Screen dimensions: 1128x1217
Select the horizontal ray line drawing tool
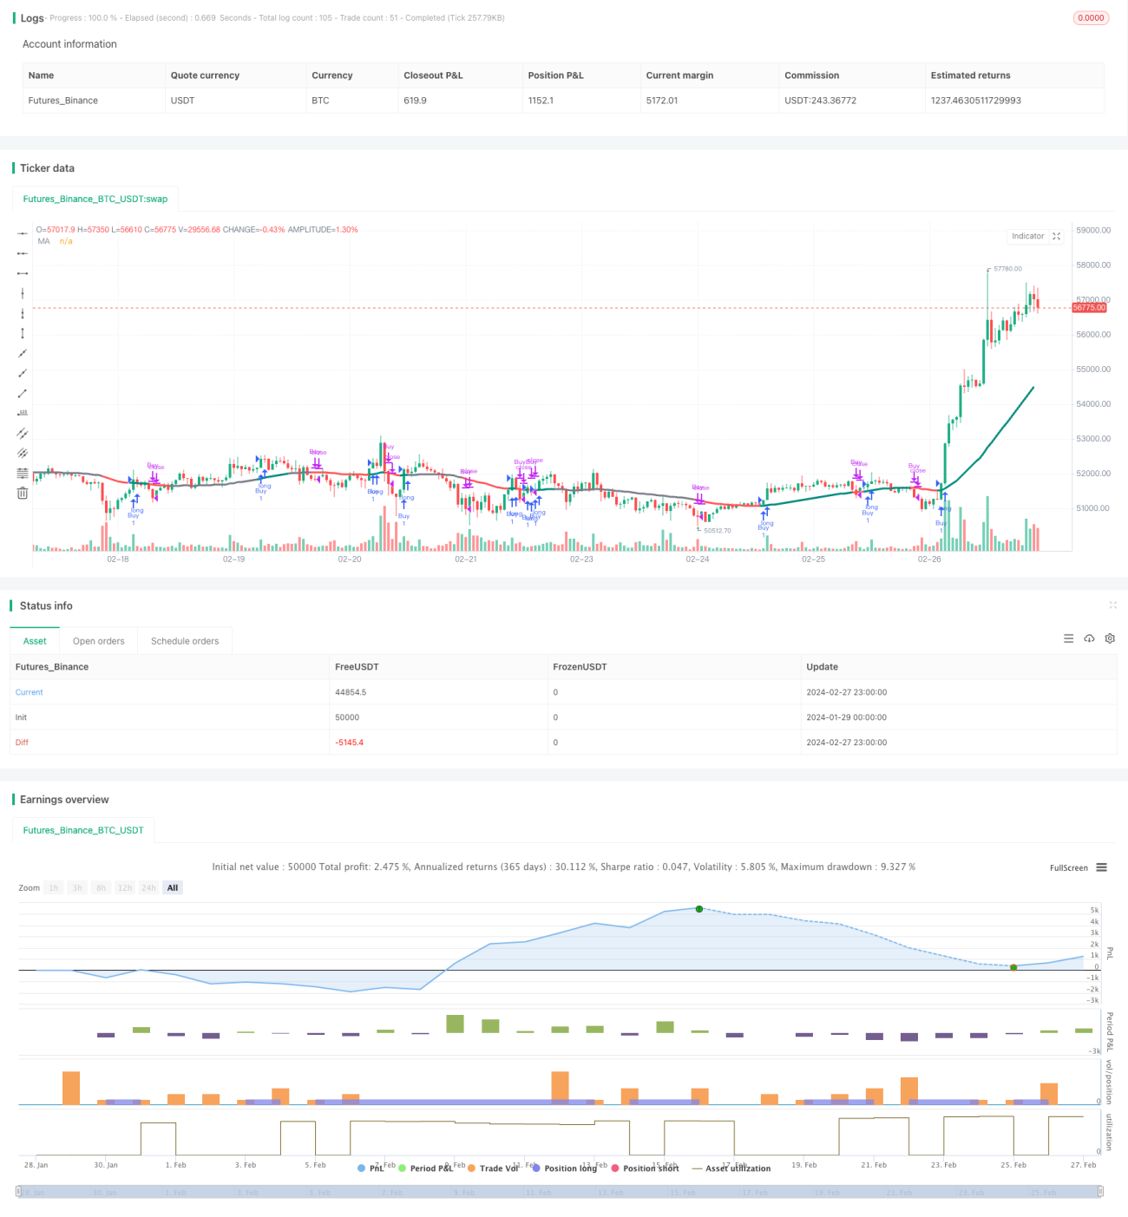[23, 253]
